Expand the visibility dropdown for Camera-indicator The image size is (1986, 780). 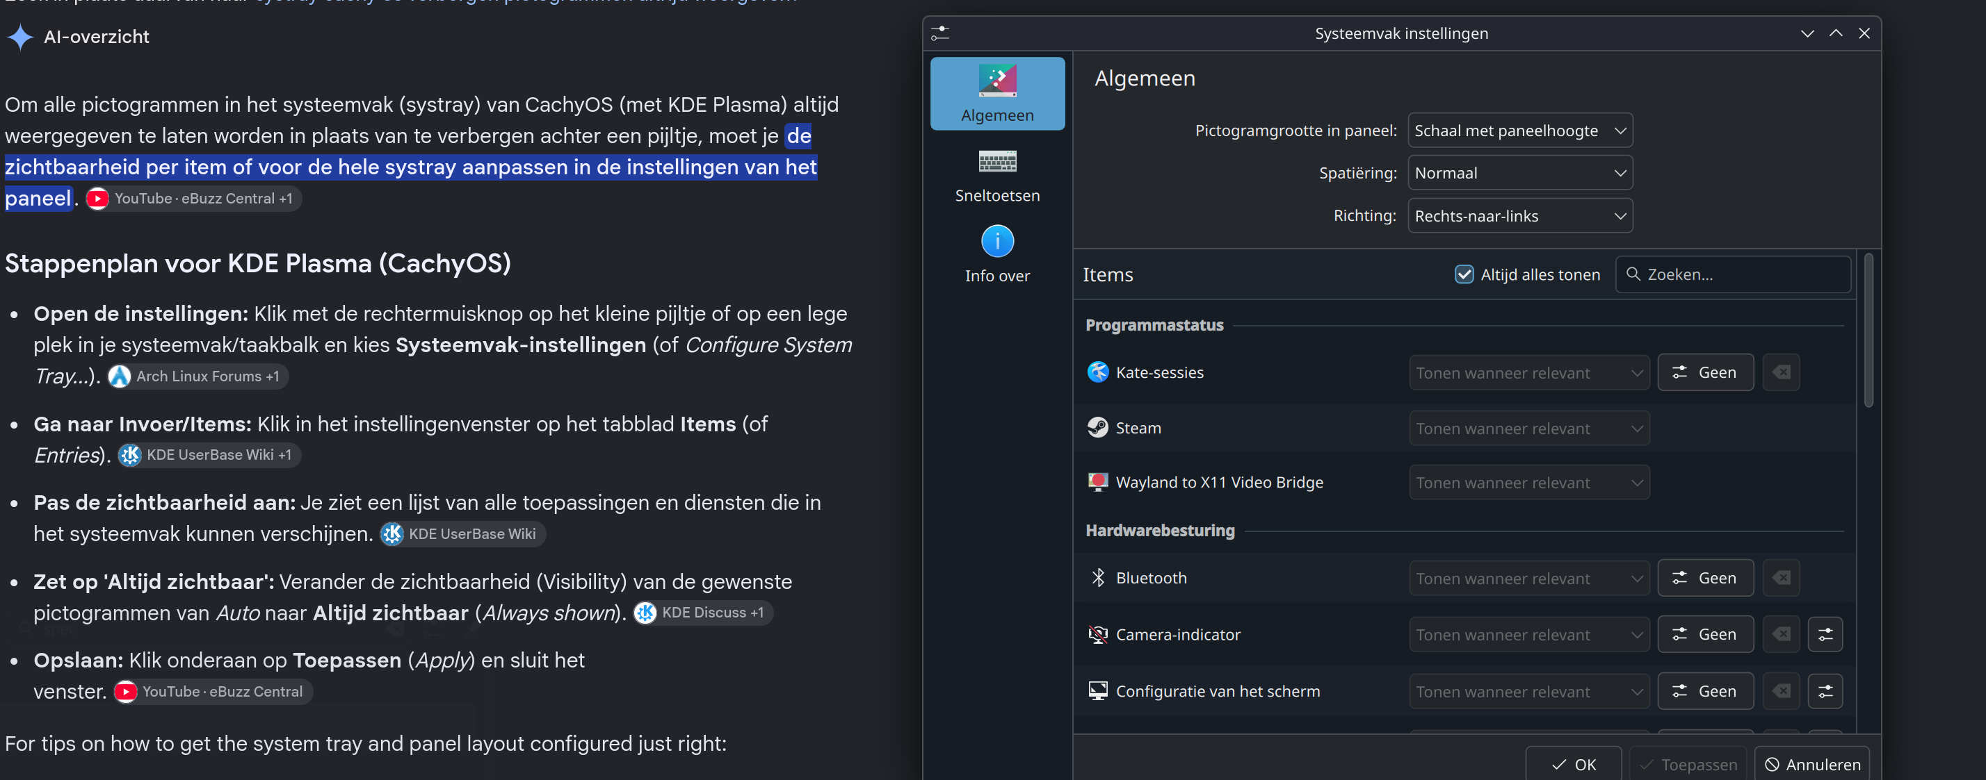click(1529, 636)
